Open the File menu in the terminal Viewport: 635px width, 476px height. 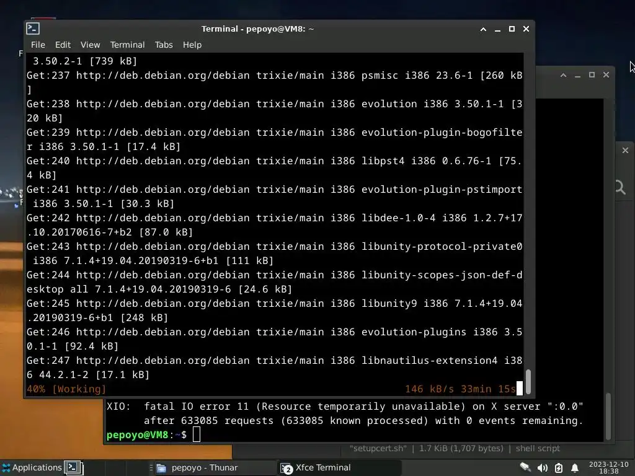(38, 45)
